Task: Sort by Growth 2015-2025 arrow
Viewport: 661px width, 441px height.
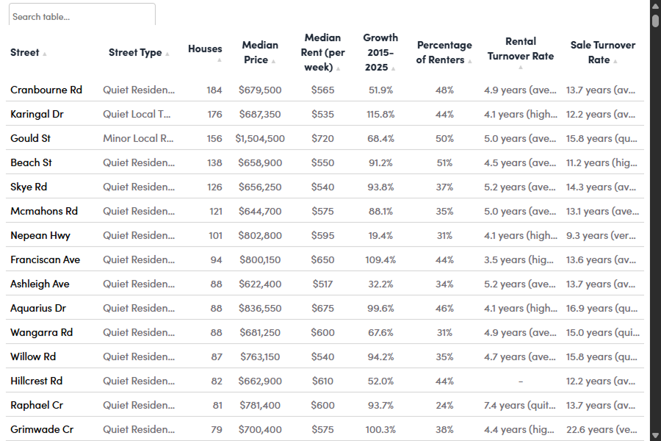Action: [394, 68]
